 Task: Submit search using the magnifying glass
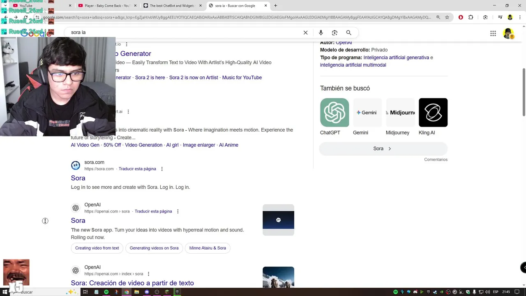pyautogui.click(x=348, y=32)
